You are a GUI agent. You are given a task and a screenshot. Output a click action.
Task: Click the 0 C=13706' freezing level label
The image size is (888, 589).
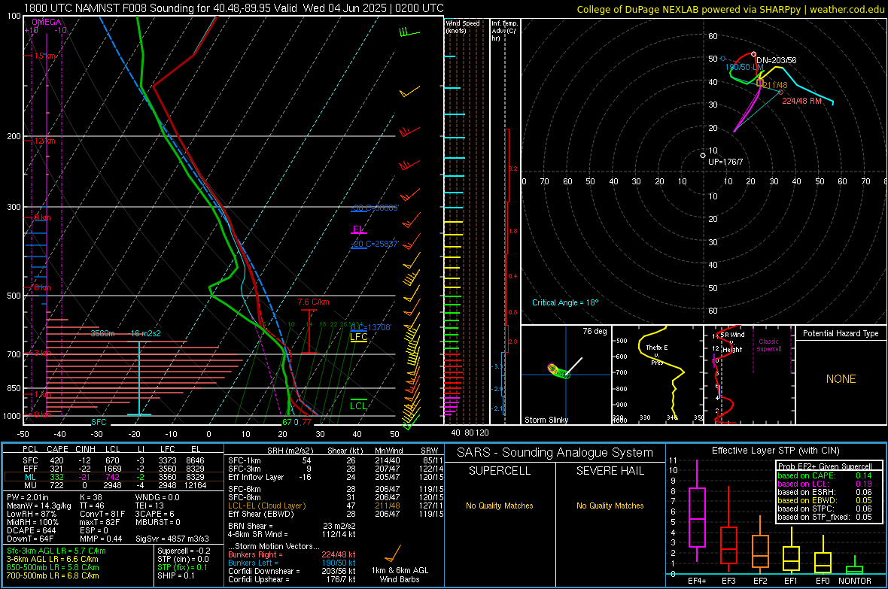click(x=371, y=327)
